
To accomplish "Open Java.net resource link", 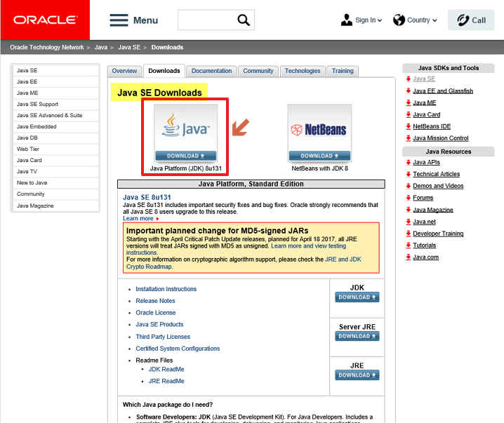I will click(x=424, y=222).
